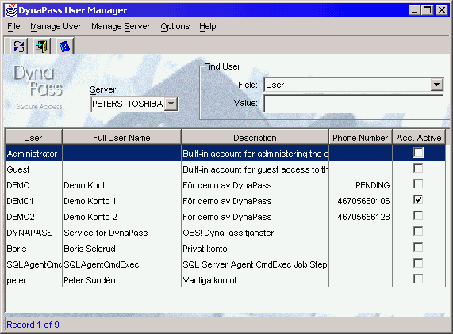Click the SQL Server Agent CmdExec description

(255, 264)
